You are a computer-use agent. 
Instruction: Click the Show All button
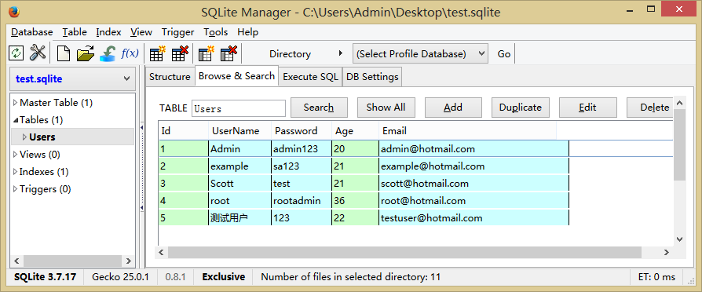pyautogui.click(x=386, y=108)
